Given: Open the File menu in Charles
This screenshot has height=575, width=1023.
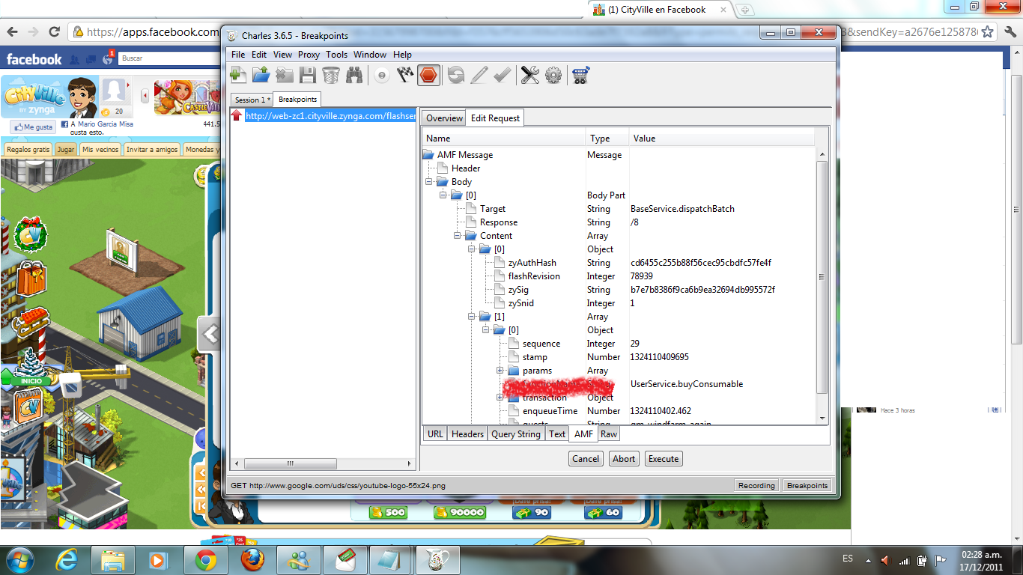Looking at the screenshot, I should click(238, 55).
